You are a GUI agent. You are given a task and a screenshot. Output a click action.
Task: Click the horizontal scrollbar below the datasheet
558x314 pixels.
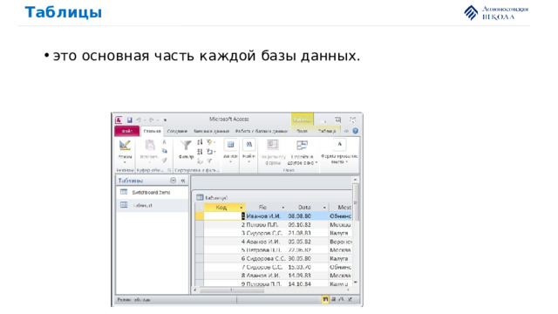click(x=272, y=290)
